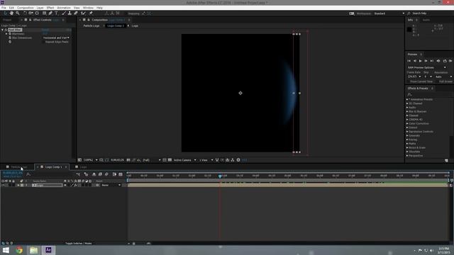Select the Pen tool

pos(50,13)
